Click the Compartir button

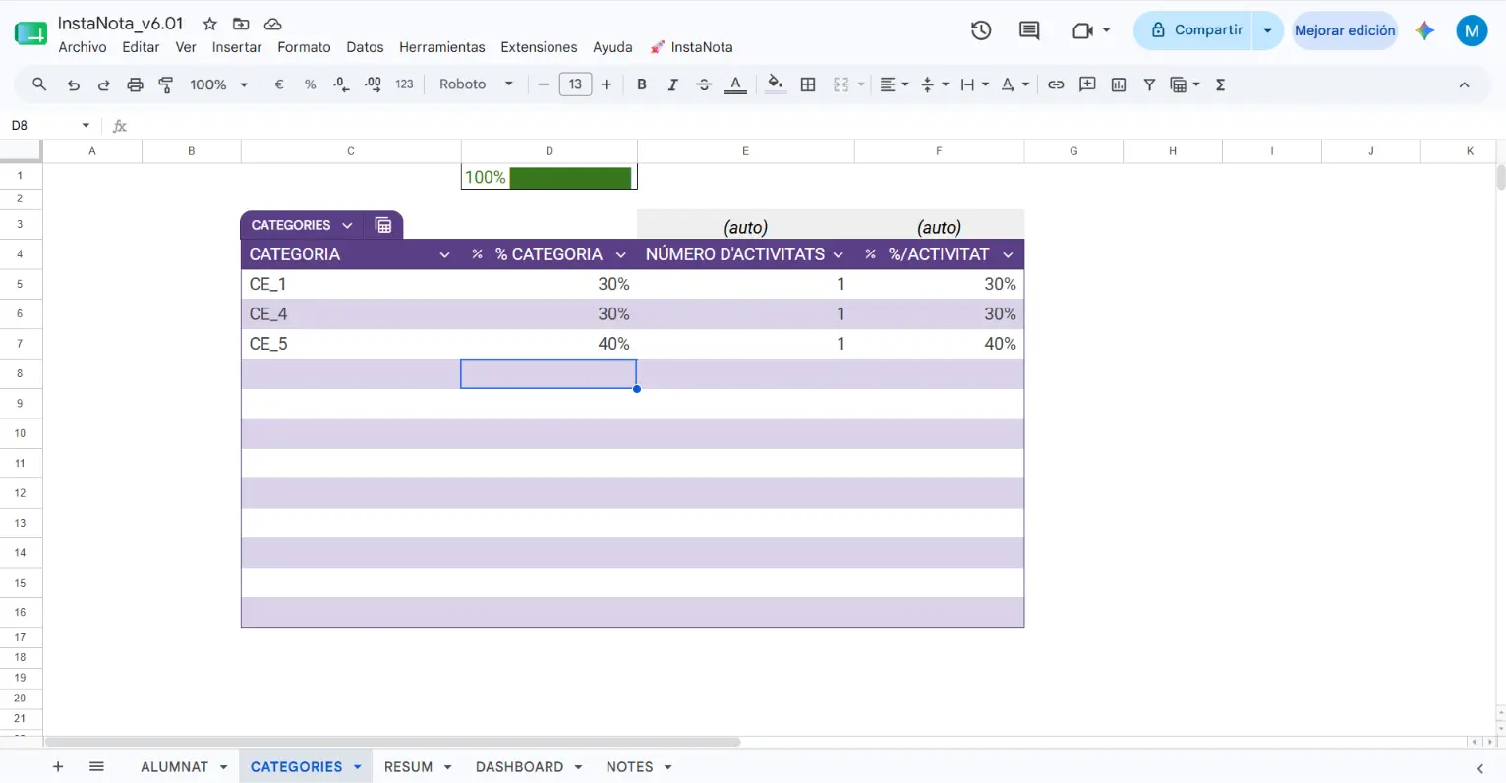[1192, 30]
